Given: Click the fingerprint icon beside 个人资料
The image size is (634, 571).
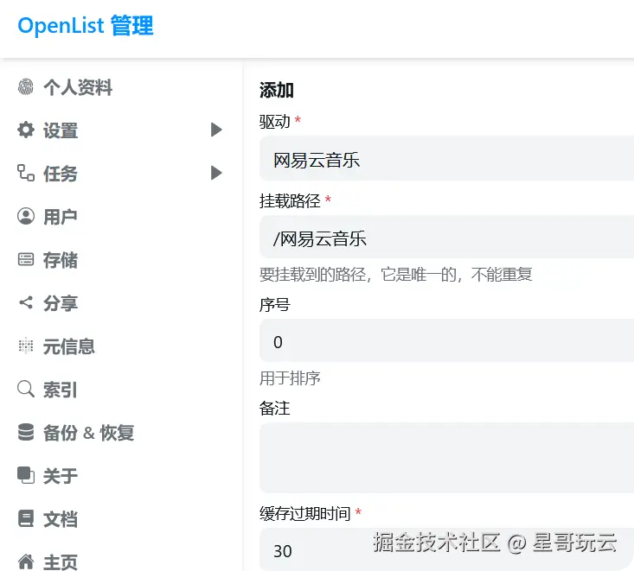Looking at the screenshot, I should (x=25, y=87).
